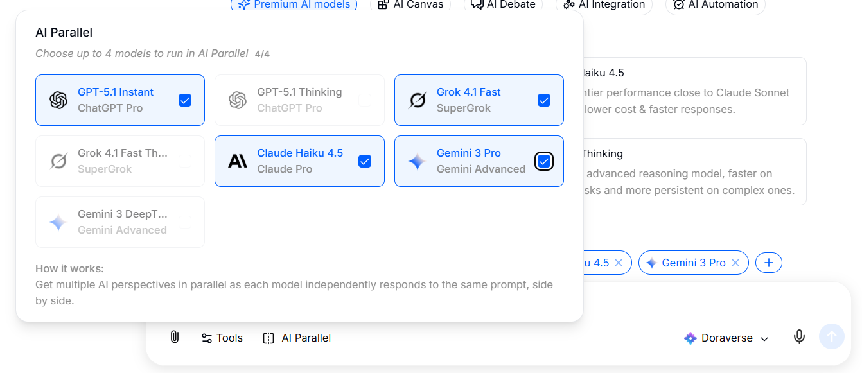Toggle the AI Parallel button
Viewport: 862px width, 373px height.
click(297, 338)
